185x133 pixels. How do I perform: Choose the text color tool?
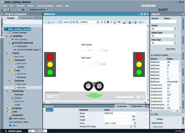pos(130,22)
